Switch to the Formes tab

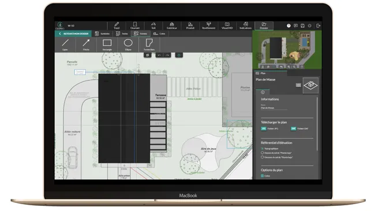[140, 33]
